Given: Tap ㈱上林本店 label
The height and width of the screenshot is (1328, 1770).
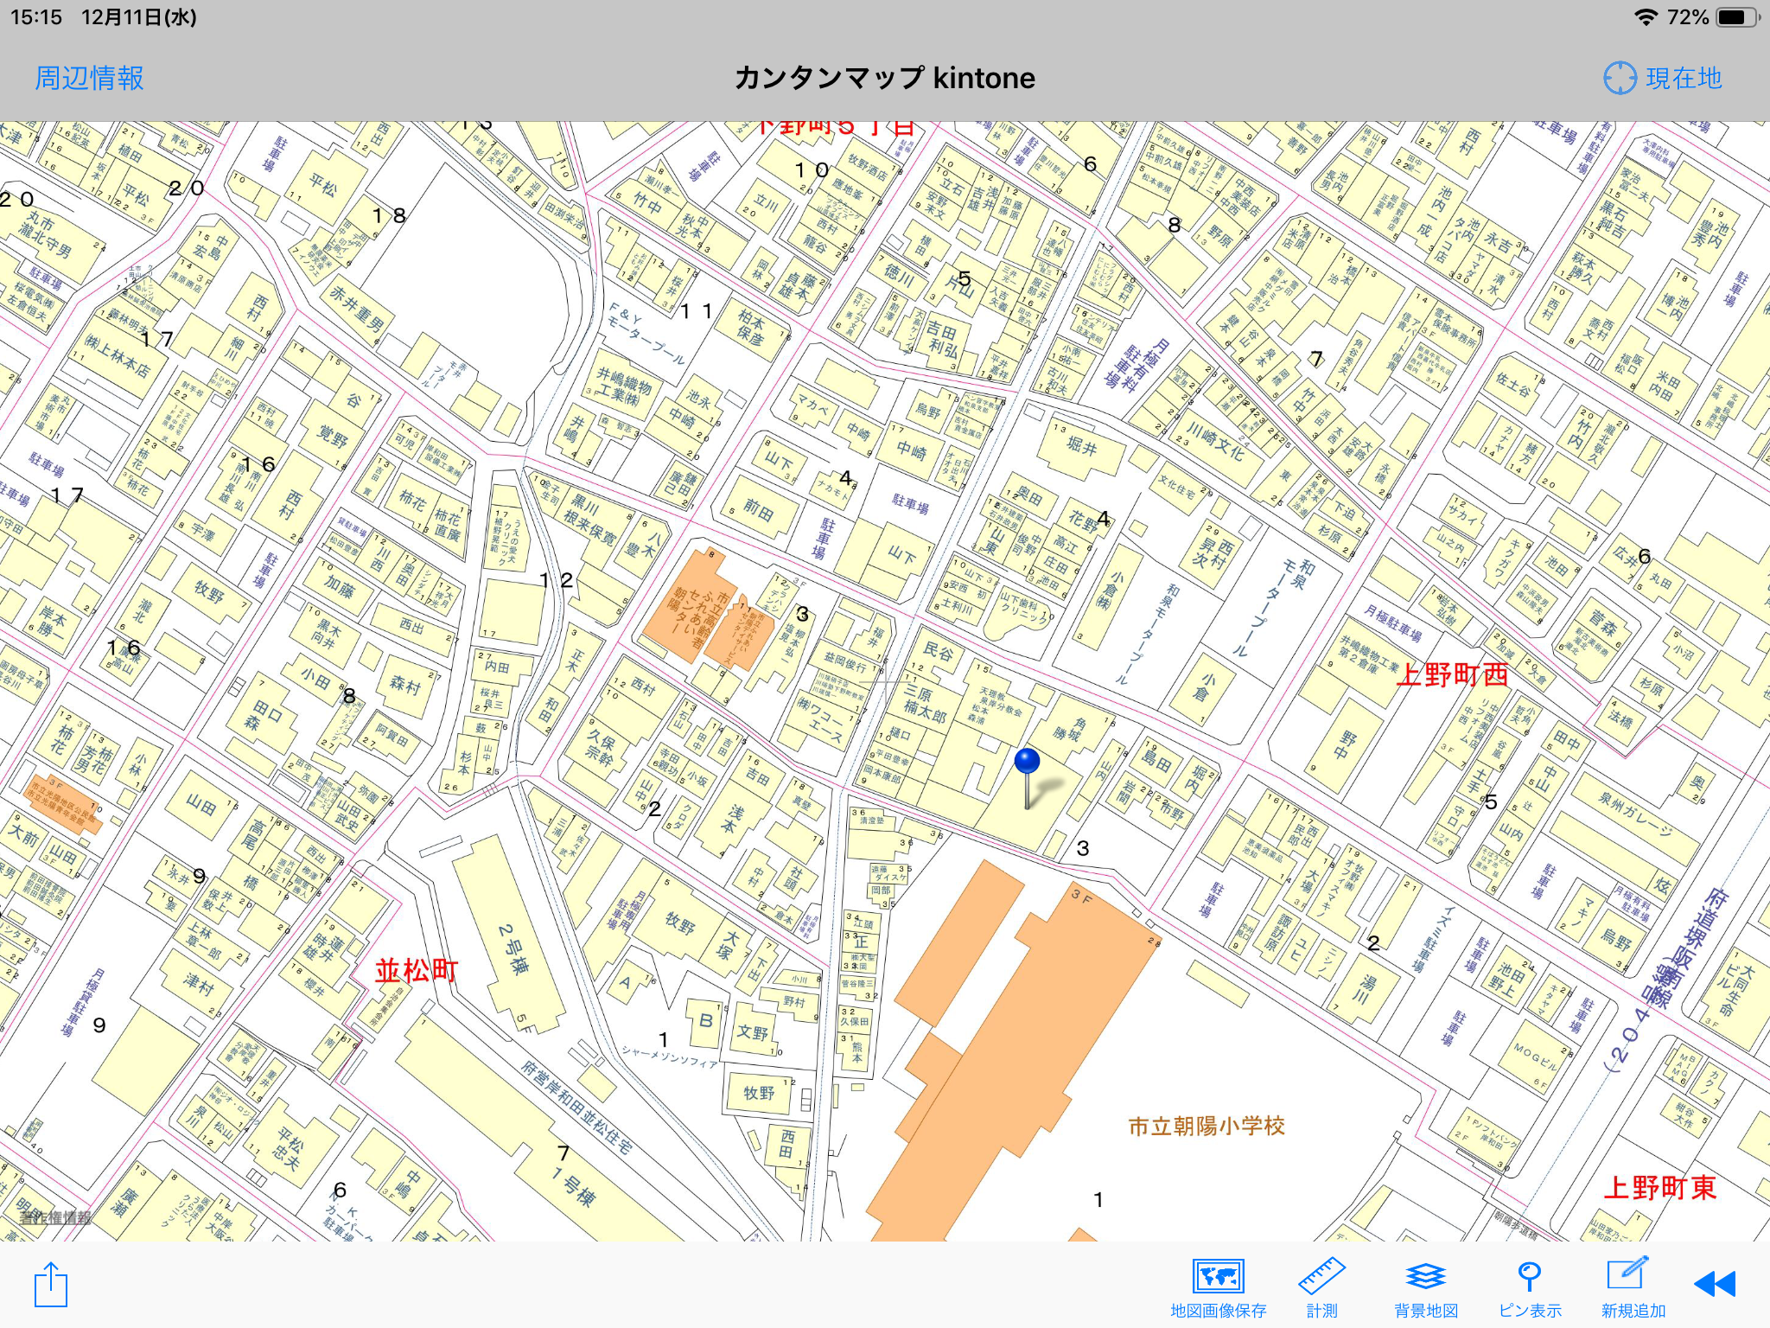Looking at the screenshot, I should (118, 356).
